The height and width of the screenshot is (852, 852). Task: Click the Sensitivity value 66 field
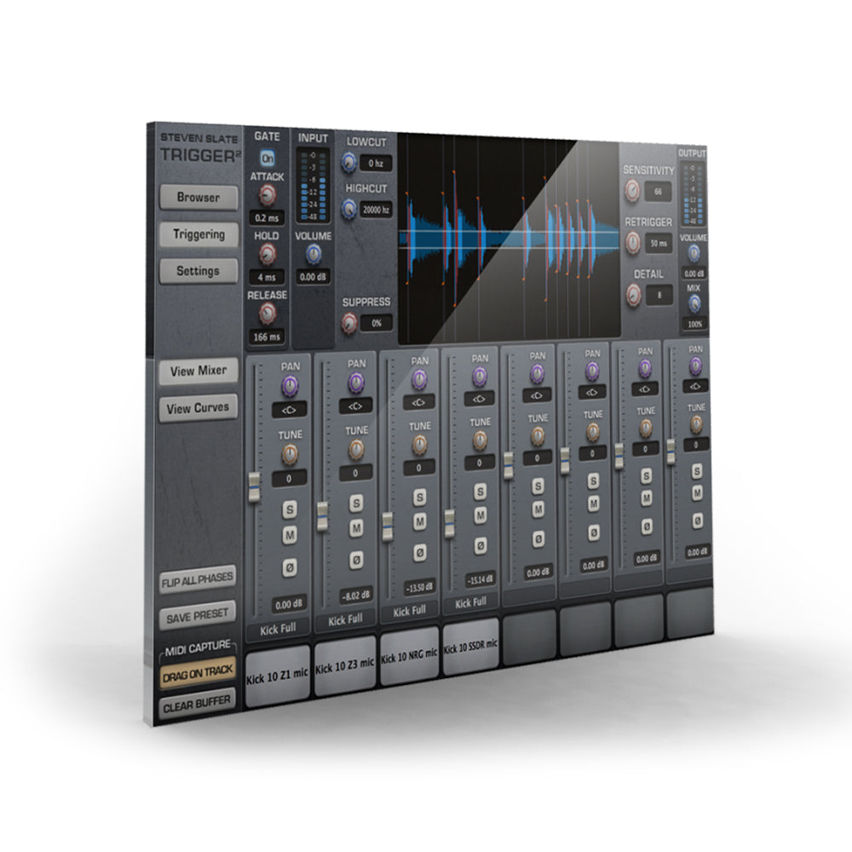click(658, 191)
